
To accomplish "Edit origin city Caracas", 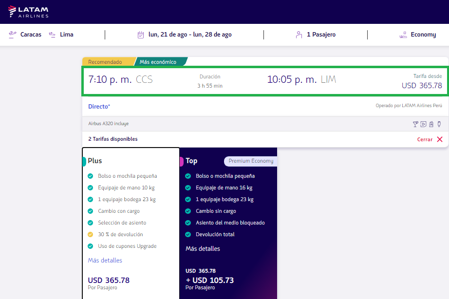I will coord(31,35).
